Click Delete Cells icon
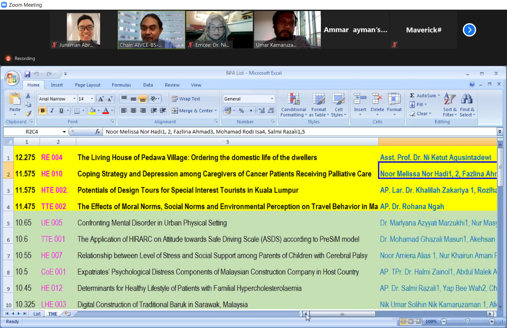507x328 pixels. click(377, 99)
